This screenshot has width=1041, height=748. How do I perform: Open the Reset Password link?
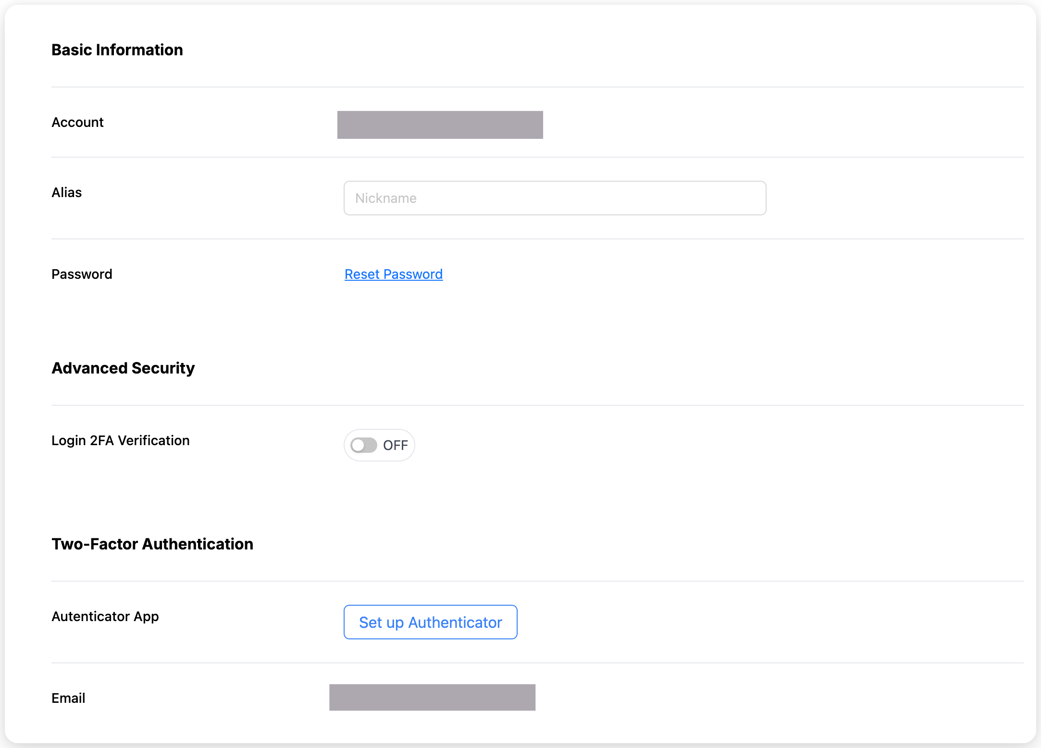pos(394,274)
